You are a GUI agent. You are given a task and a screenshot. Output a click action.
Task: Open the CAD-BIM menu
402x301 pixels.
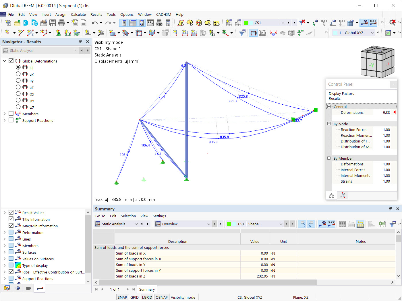point(164,14)
